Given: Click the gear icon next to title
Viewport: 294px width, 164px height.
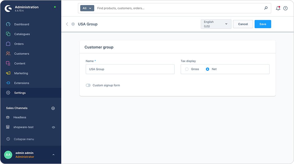Looking at the screenshot, I should point(73,24).
